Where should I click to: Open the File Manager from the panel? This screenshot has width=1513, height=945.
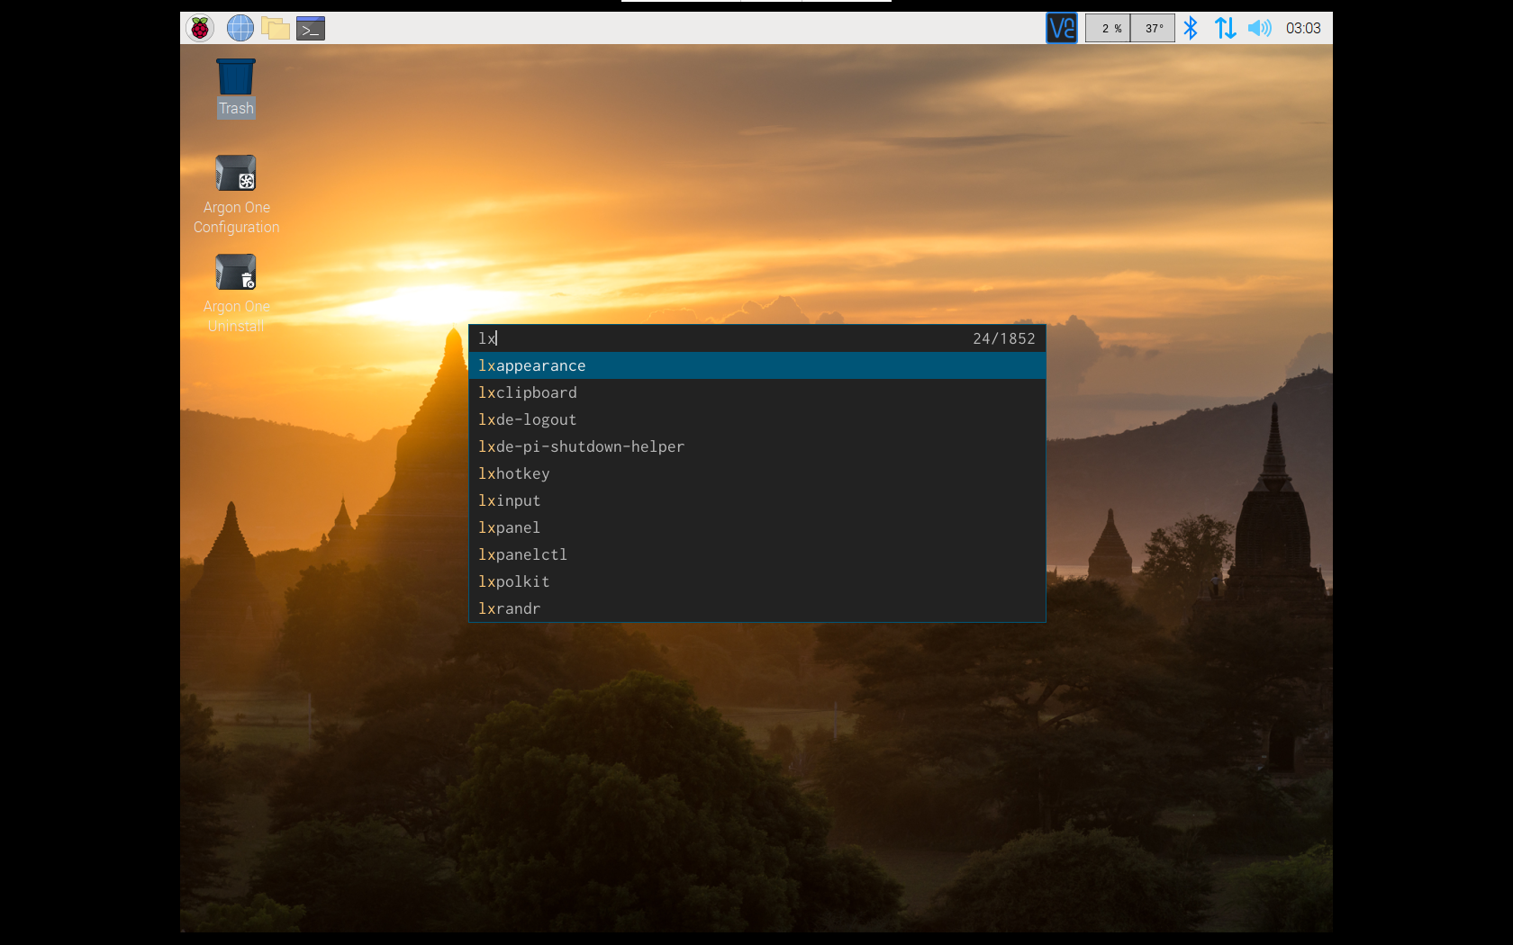275,28
